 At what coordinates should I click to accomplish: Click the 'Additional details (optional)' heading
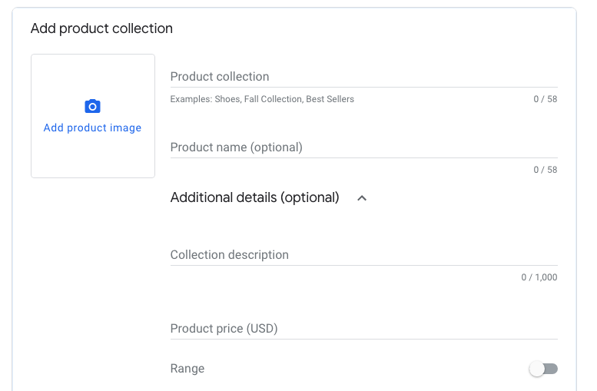(254, 197)
